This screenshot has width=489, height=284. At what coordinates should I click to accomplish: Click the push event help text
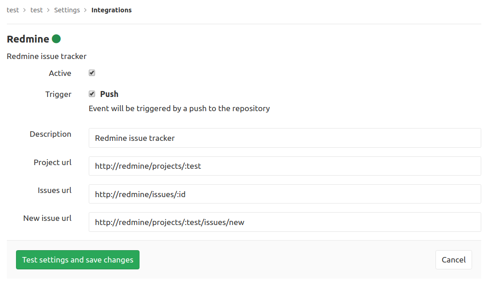(179, 108)
